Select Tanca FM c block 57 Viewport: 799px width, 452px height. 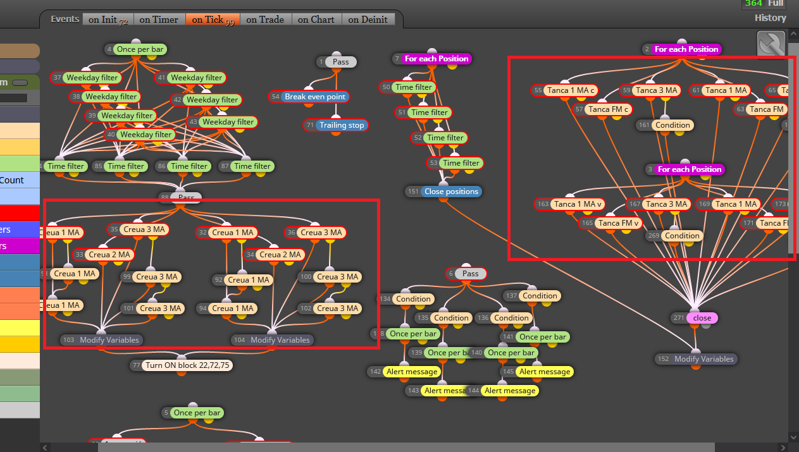click(603, 109)
